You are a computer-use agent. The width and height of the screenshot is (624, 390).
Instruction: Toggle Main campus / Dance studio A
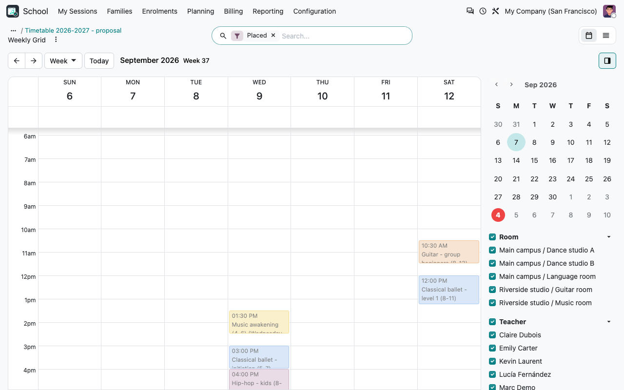pos(492,251)
